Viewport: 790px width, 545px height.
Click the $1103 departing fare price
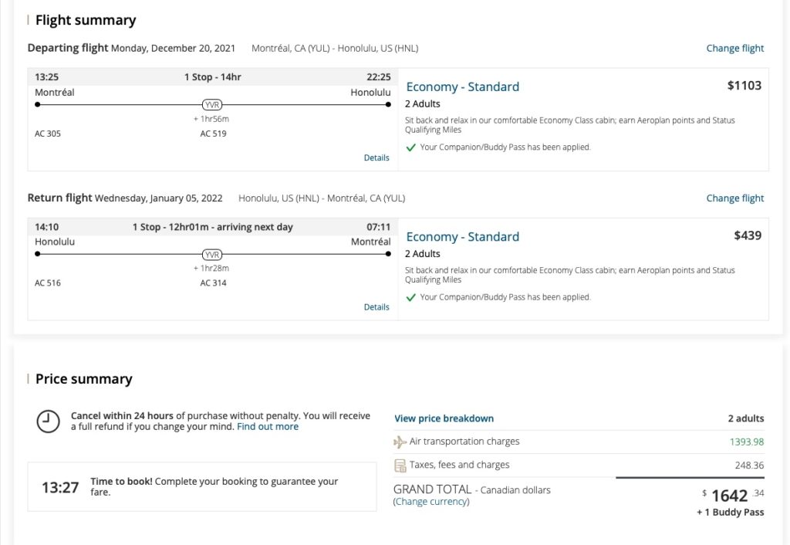click(x=744, y=86)
